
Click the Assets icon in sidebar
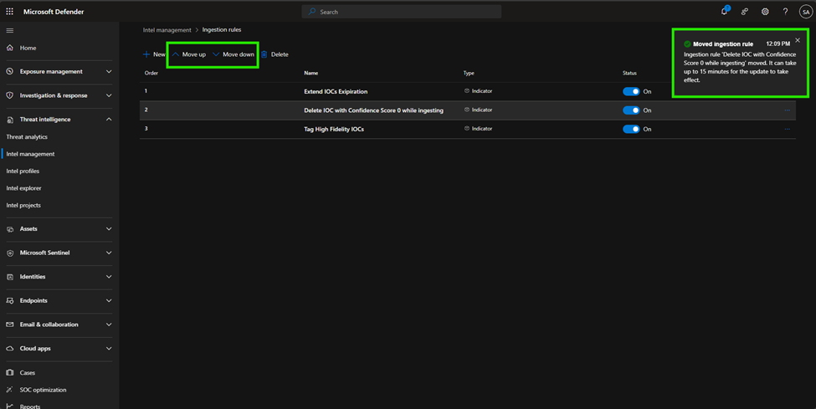[9, 229]
